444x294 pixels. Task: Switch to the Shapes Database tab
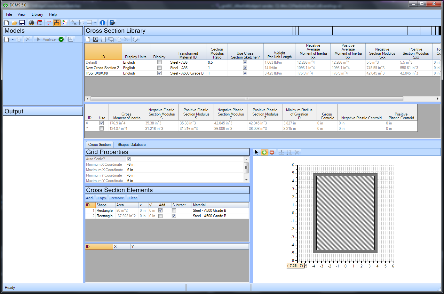click(x=131, y=145)
